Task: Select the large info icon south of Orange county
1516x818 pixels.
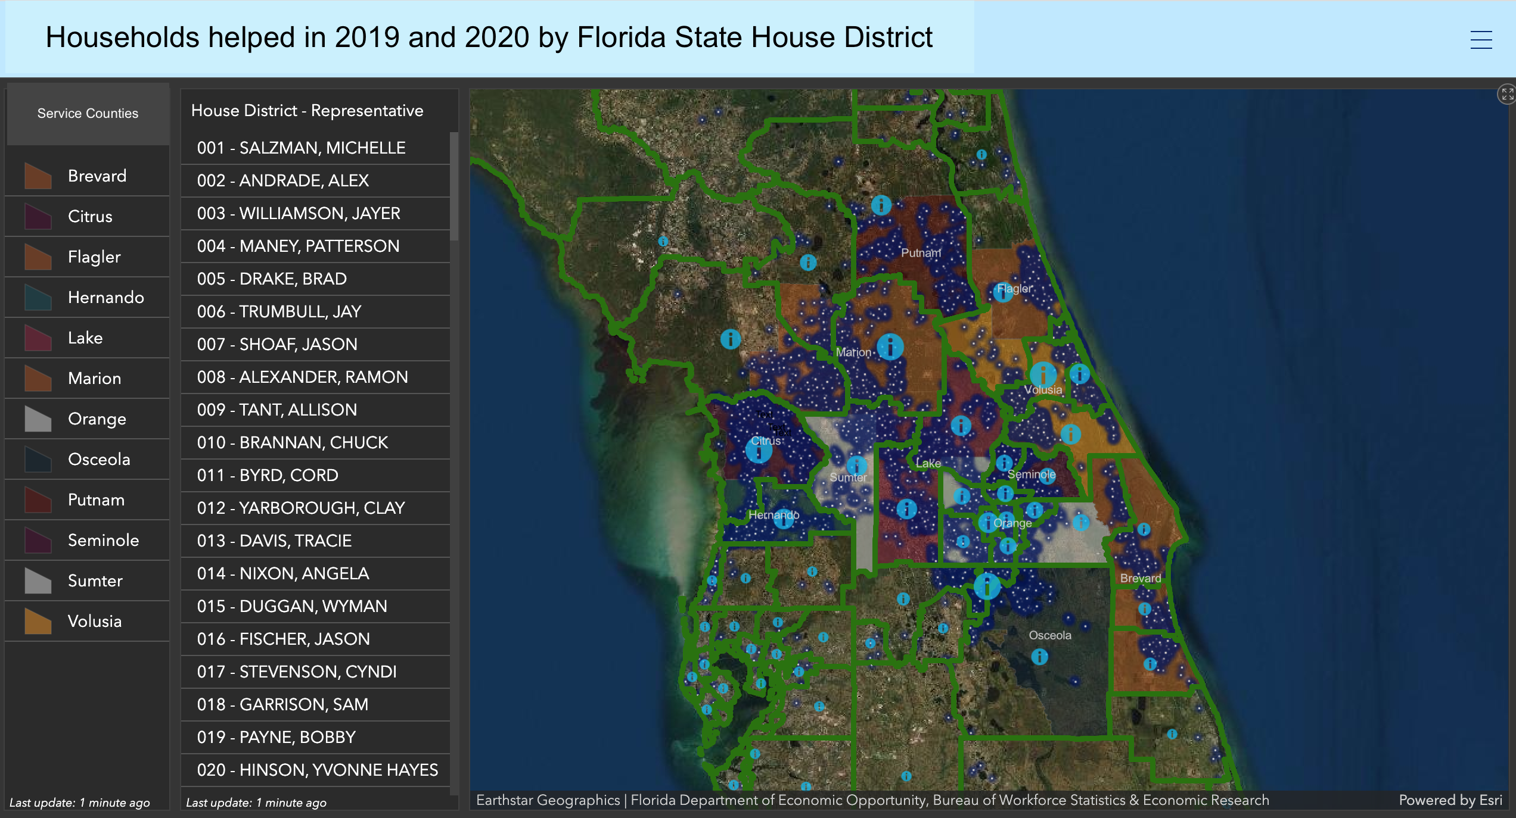Action: 986,585
